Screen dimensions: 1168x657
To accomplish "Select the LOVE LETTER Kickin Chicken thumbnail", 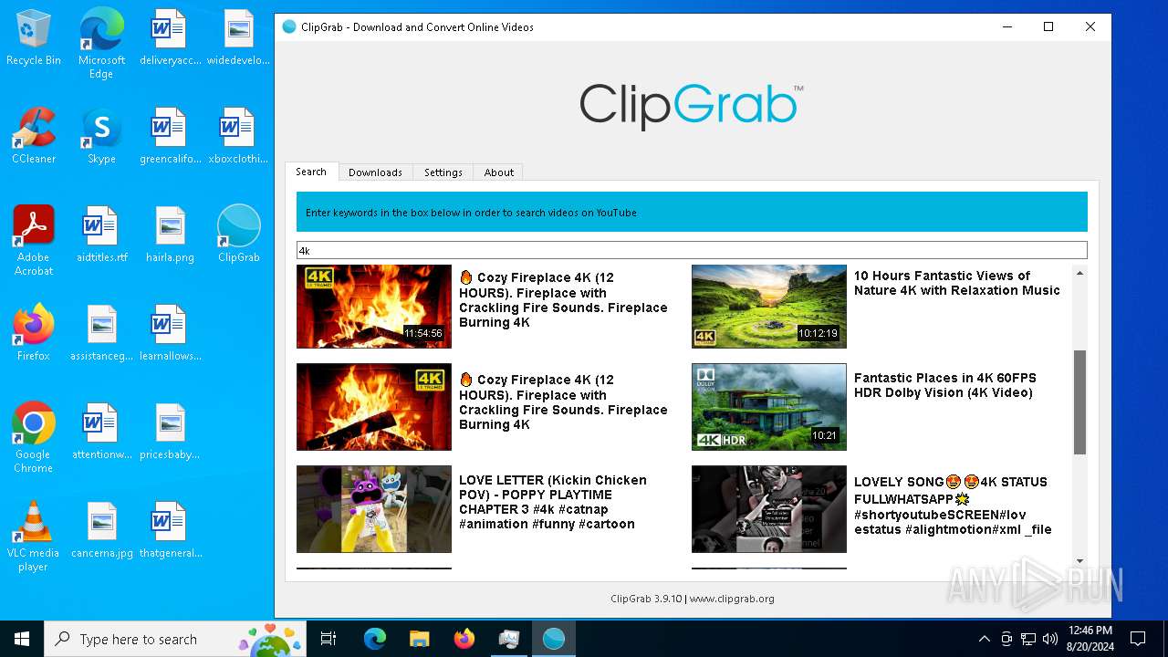I will pyautogui.click(x=374, y=509).
